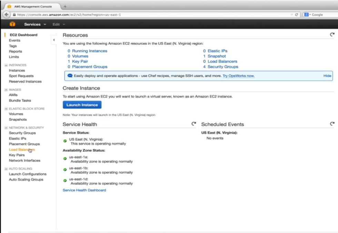Image resolution: width=338 pixels, height=233 pixels.
Task: Open the Service Health Dashboard link
Action: coord(84,190)
